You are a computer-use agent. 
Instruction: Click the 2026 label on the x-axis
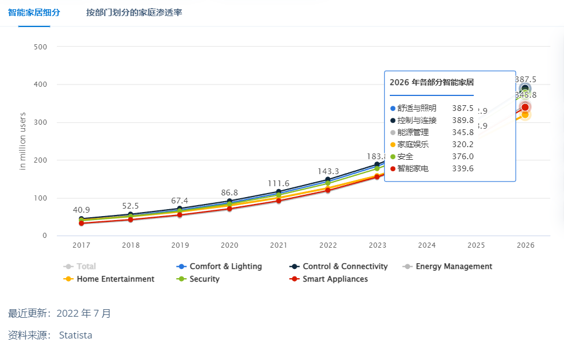point(525,245)
